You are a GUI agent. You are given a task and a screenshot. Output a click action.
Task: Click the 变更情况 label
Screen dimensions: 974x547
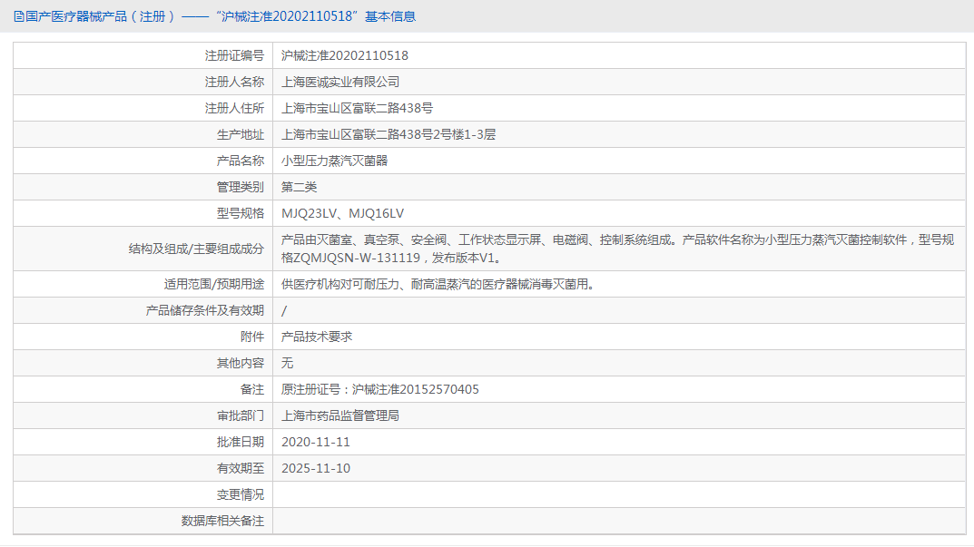[241, 495]
